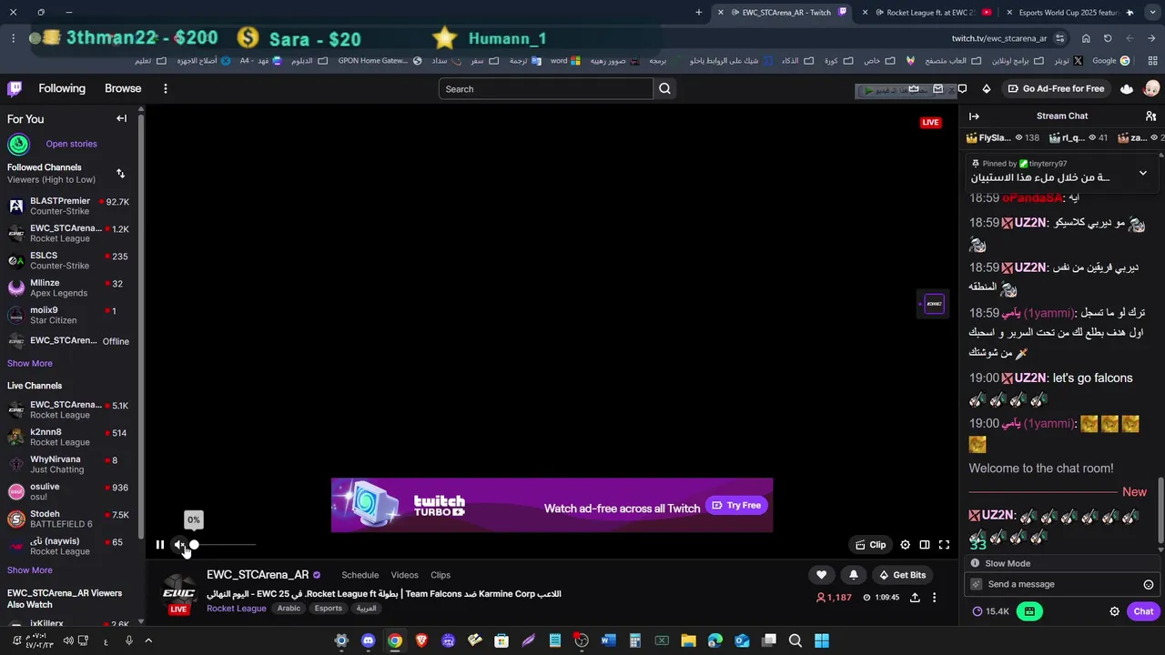This screenshot has width=1165, height=655.
Task: Open the emote picker in chat input
Action: pos(1148,585)
